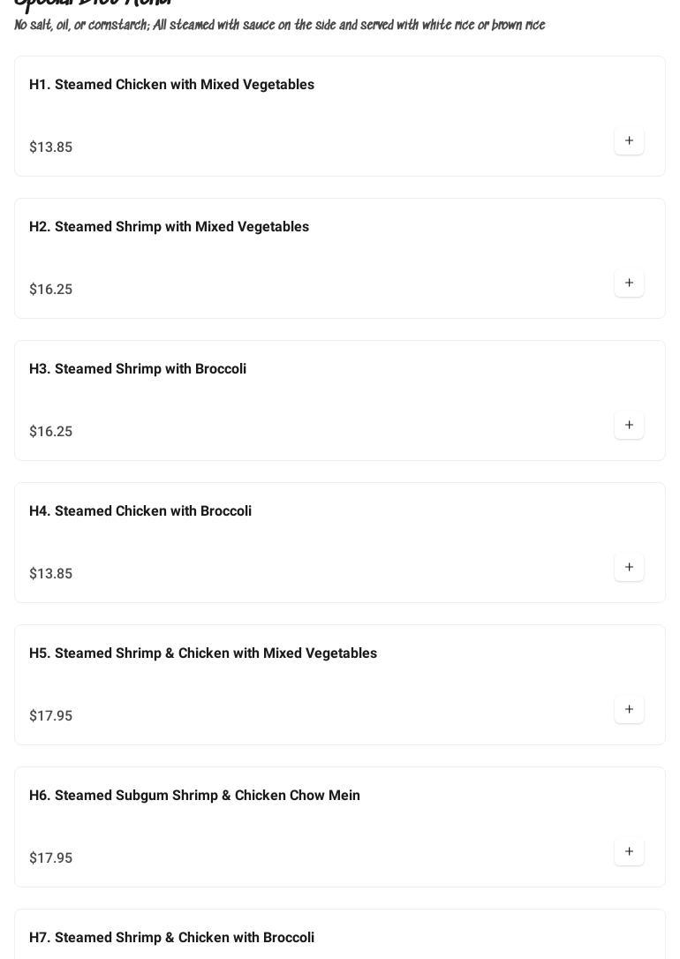The width and height of the screenshot is (680, 959).
Task: Select H3. Steamed Shrimp with Broccoli title
Action: [x=138, y=369]
